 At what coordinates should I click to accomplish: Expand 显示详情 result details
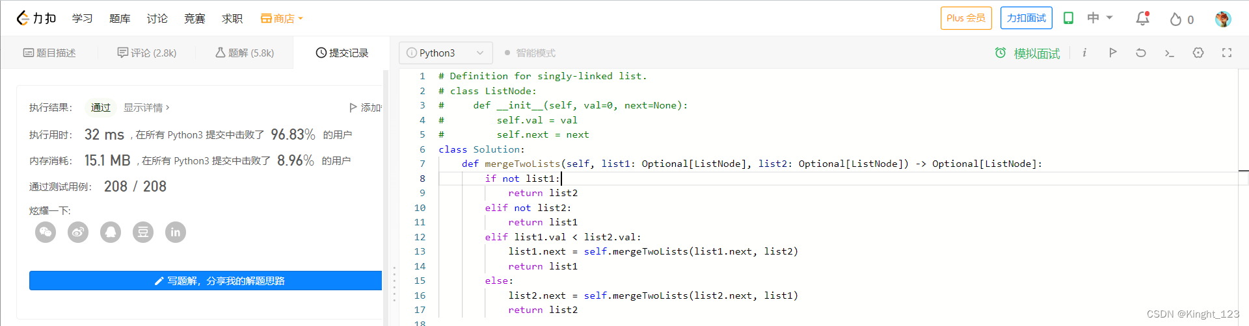[x=146, y=107]
